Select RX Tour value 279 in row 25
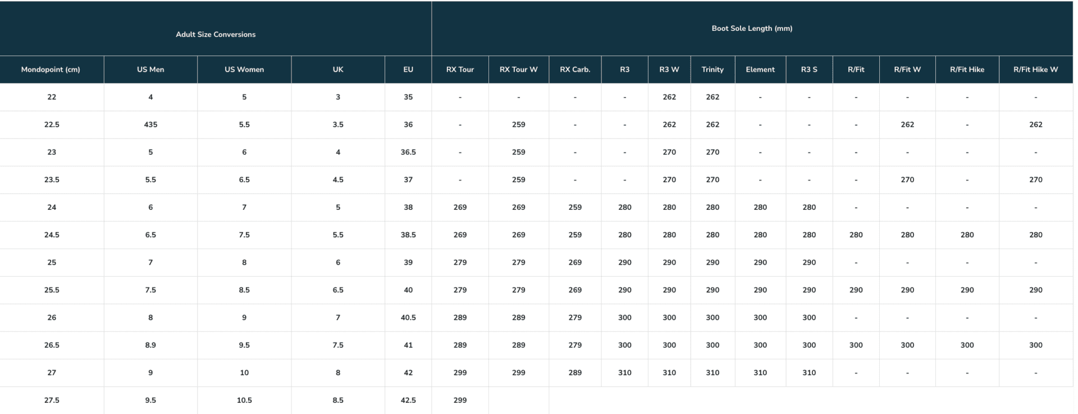Image resolution: width=1078 pixels, height=414 pixels. coord(460,263)
